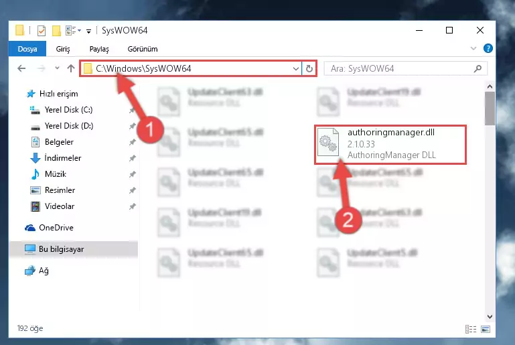Click the Properties checkmark icon in title bar

coord(42,31)
